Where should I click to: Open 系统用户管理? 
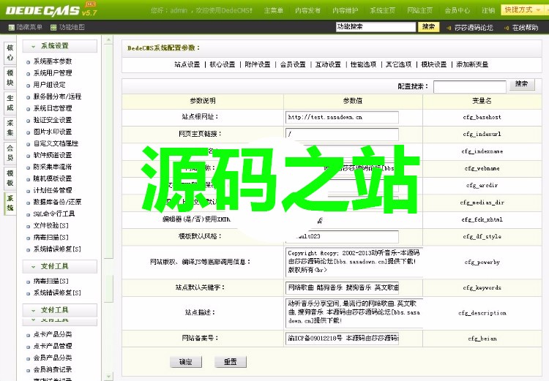click(53, 73)
